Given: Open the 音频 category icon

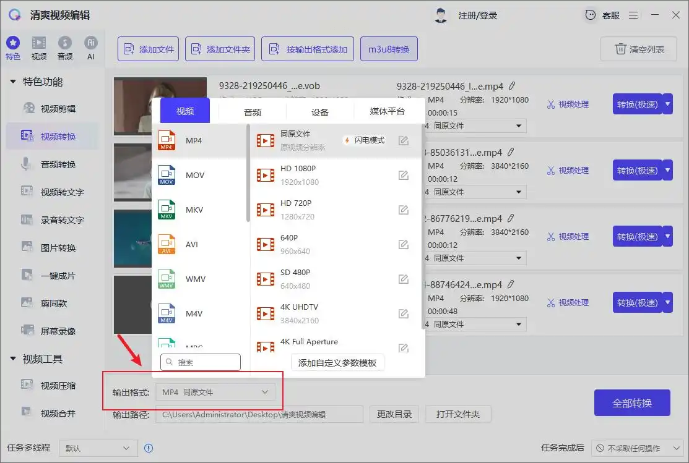Looking at the screenshot, I should click(64, 43).
